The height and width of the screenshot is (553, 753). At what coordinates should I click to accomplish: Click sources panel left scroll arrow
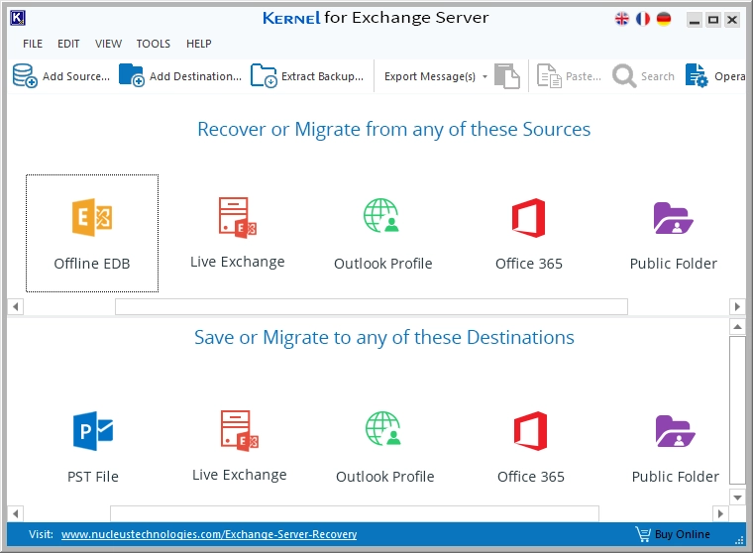point(16,306)
